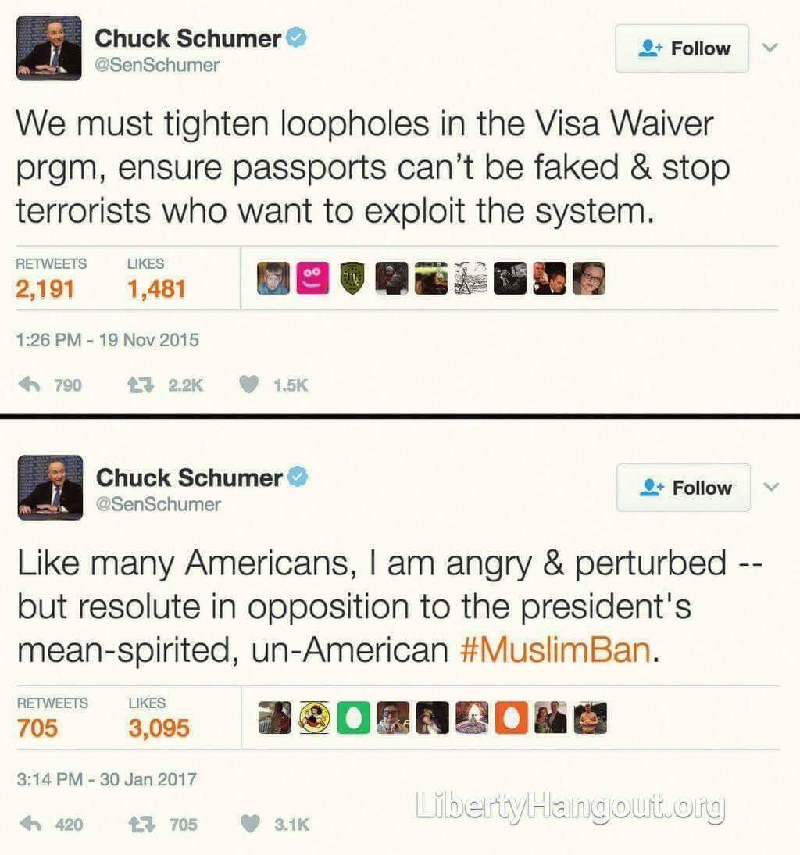Click Schumer's profile photo on first tweet
800x855 pixels.
[x=49, y=48]
